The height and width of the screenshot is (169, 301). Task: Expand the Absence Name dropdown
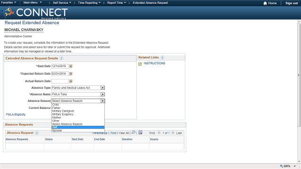click(x=103, y=94)
